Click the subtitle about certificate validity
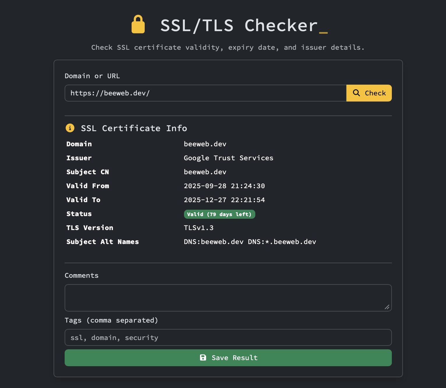The height and width of the screenshot is (388, 446). pyautogui.click(x=228, y=47)
